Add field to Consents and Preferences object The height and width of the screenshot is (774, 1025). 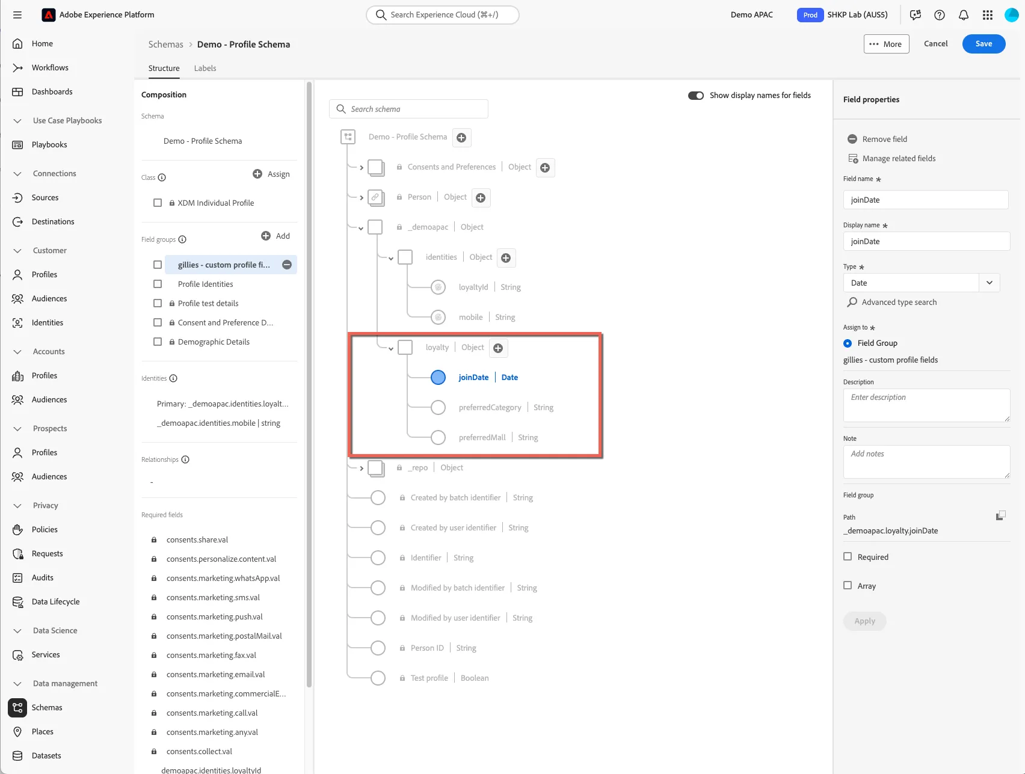(545, 168)
